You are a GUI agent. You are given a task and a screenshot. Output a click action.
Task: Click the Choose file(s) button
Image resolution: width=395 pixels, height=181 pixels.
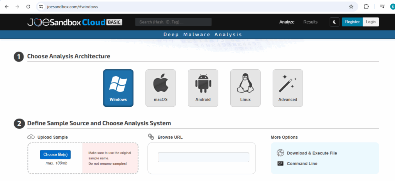coord(55,154)
